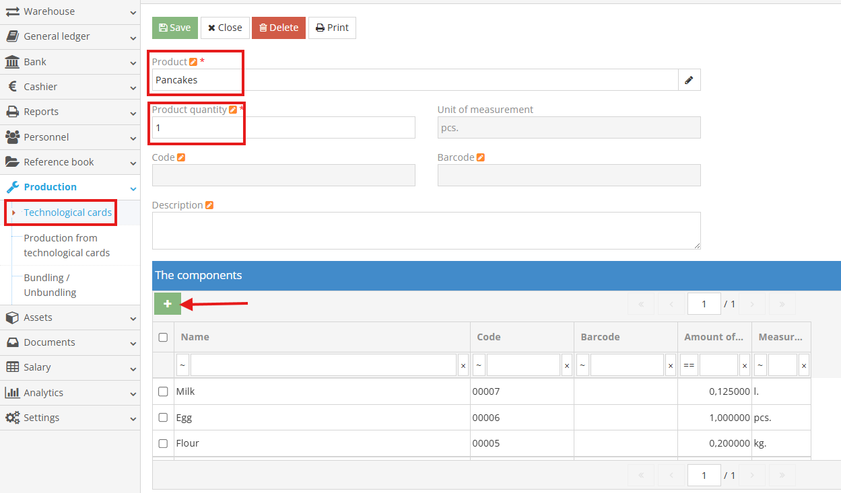Expand the Warehouse menu section
Image resolution: width=841 pixels, height=493 pixels.
[x=70, y=11]
